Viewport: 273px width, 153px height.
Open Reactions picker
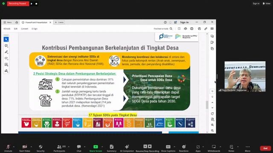(184, 148)
